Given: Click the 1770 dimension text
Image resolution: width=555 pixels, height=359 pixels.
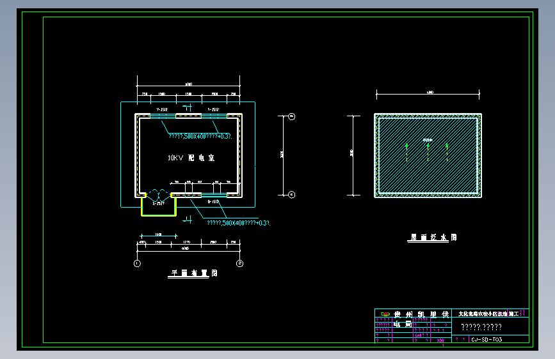Looking at the screenshot, I should point(186,242).
